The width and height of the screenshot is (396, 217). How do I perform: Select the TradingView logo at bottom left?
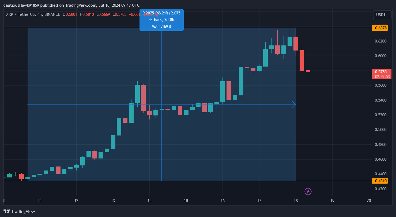18,211
